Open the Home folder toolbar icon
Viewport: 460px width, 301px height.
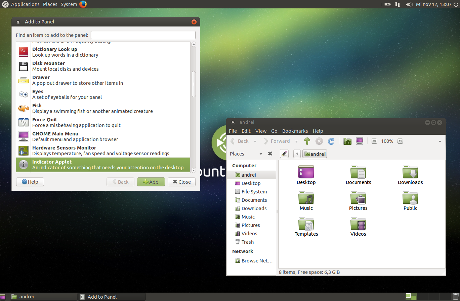coord(347,141)
